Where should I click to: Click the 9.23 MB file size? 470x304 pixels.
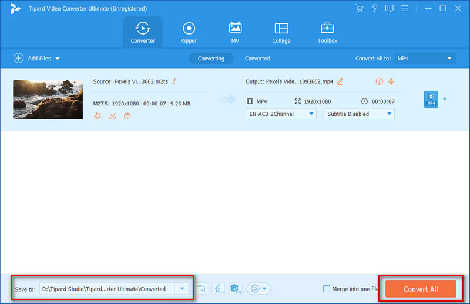pos(180,104)
